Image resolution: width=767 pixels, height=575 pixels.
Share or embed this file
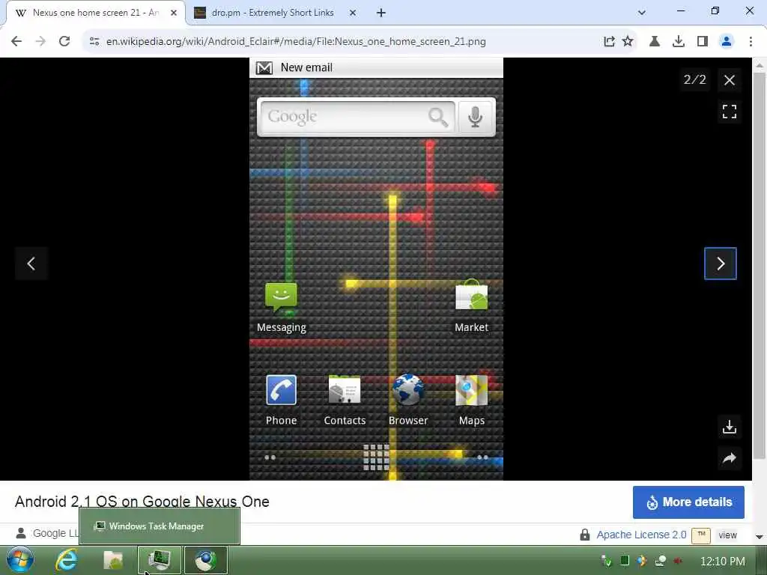pos(730,458)
